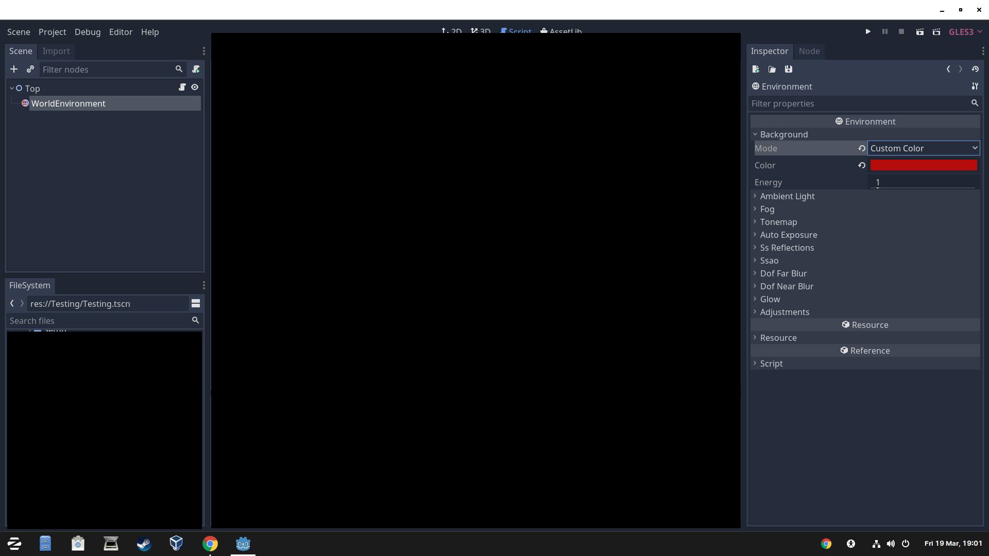This screenshot has width=989, height=556.
Task: Stop the running scene
Action: [x=901, y=31]
